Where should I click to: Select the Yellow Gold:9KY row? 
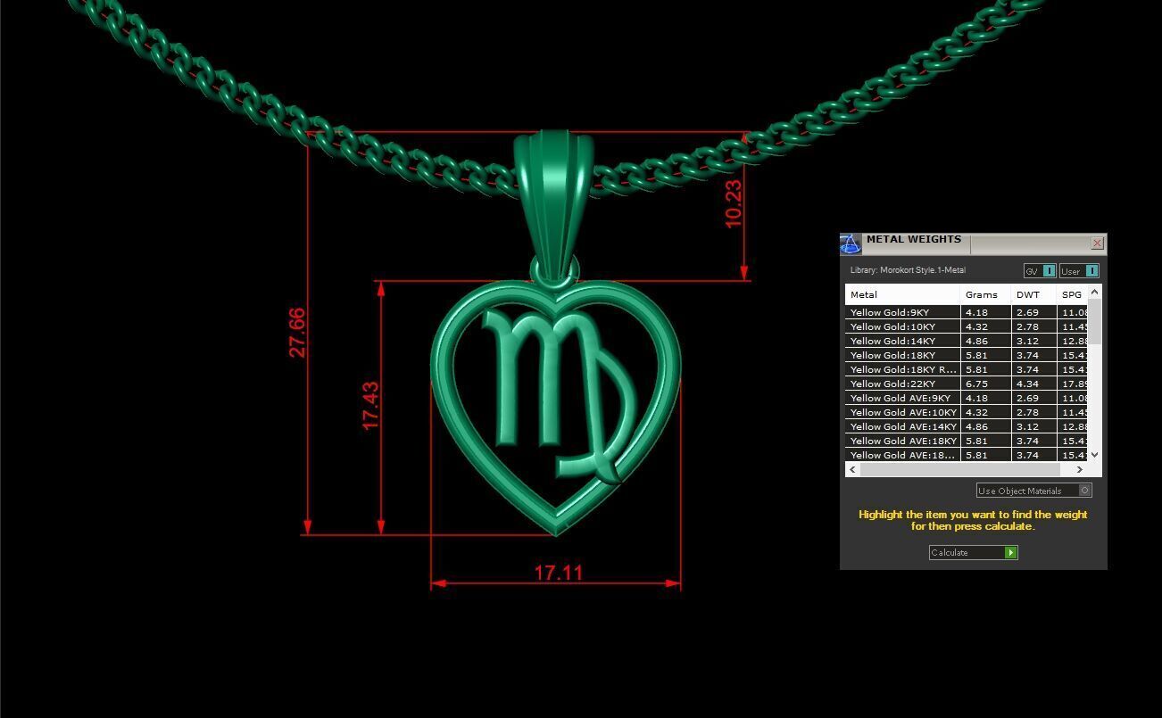[x=967, y=312]
